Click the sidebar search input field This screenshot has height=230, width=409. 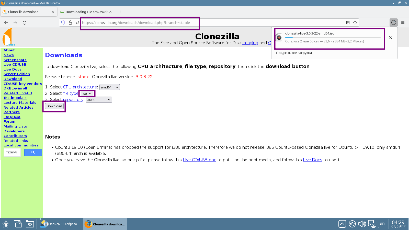pyautogui.click(x=12, y=152)
